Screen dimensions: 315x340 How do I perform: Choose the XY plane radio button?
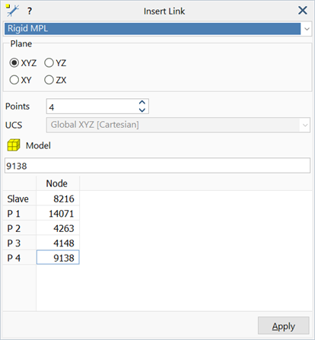click(14, 80)
